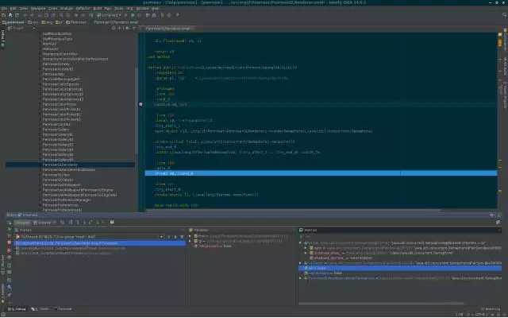Click the red Stop icon in debug sidebar
Image resolution: width=508 pixels, height=318 pixels.
pyautogui.click(x=9, y=243)
